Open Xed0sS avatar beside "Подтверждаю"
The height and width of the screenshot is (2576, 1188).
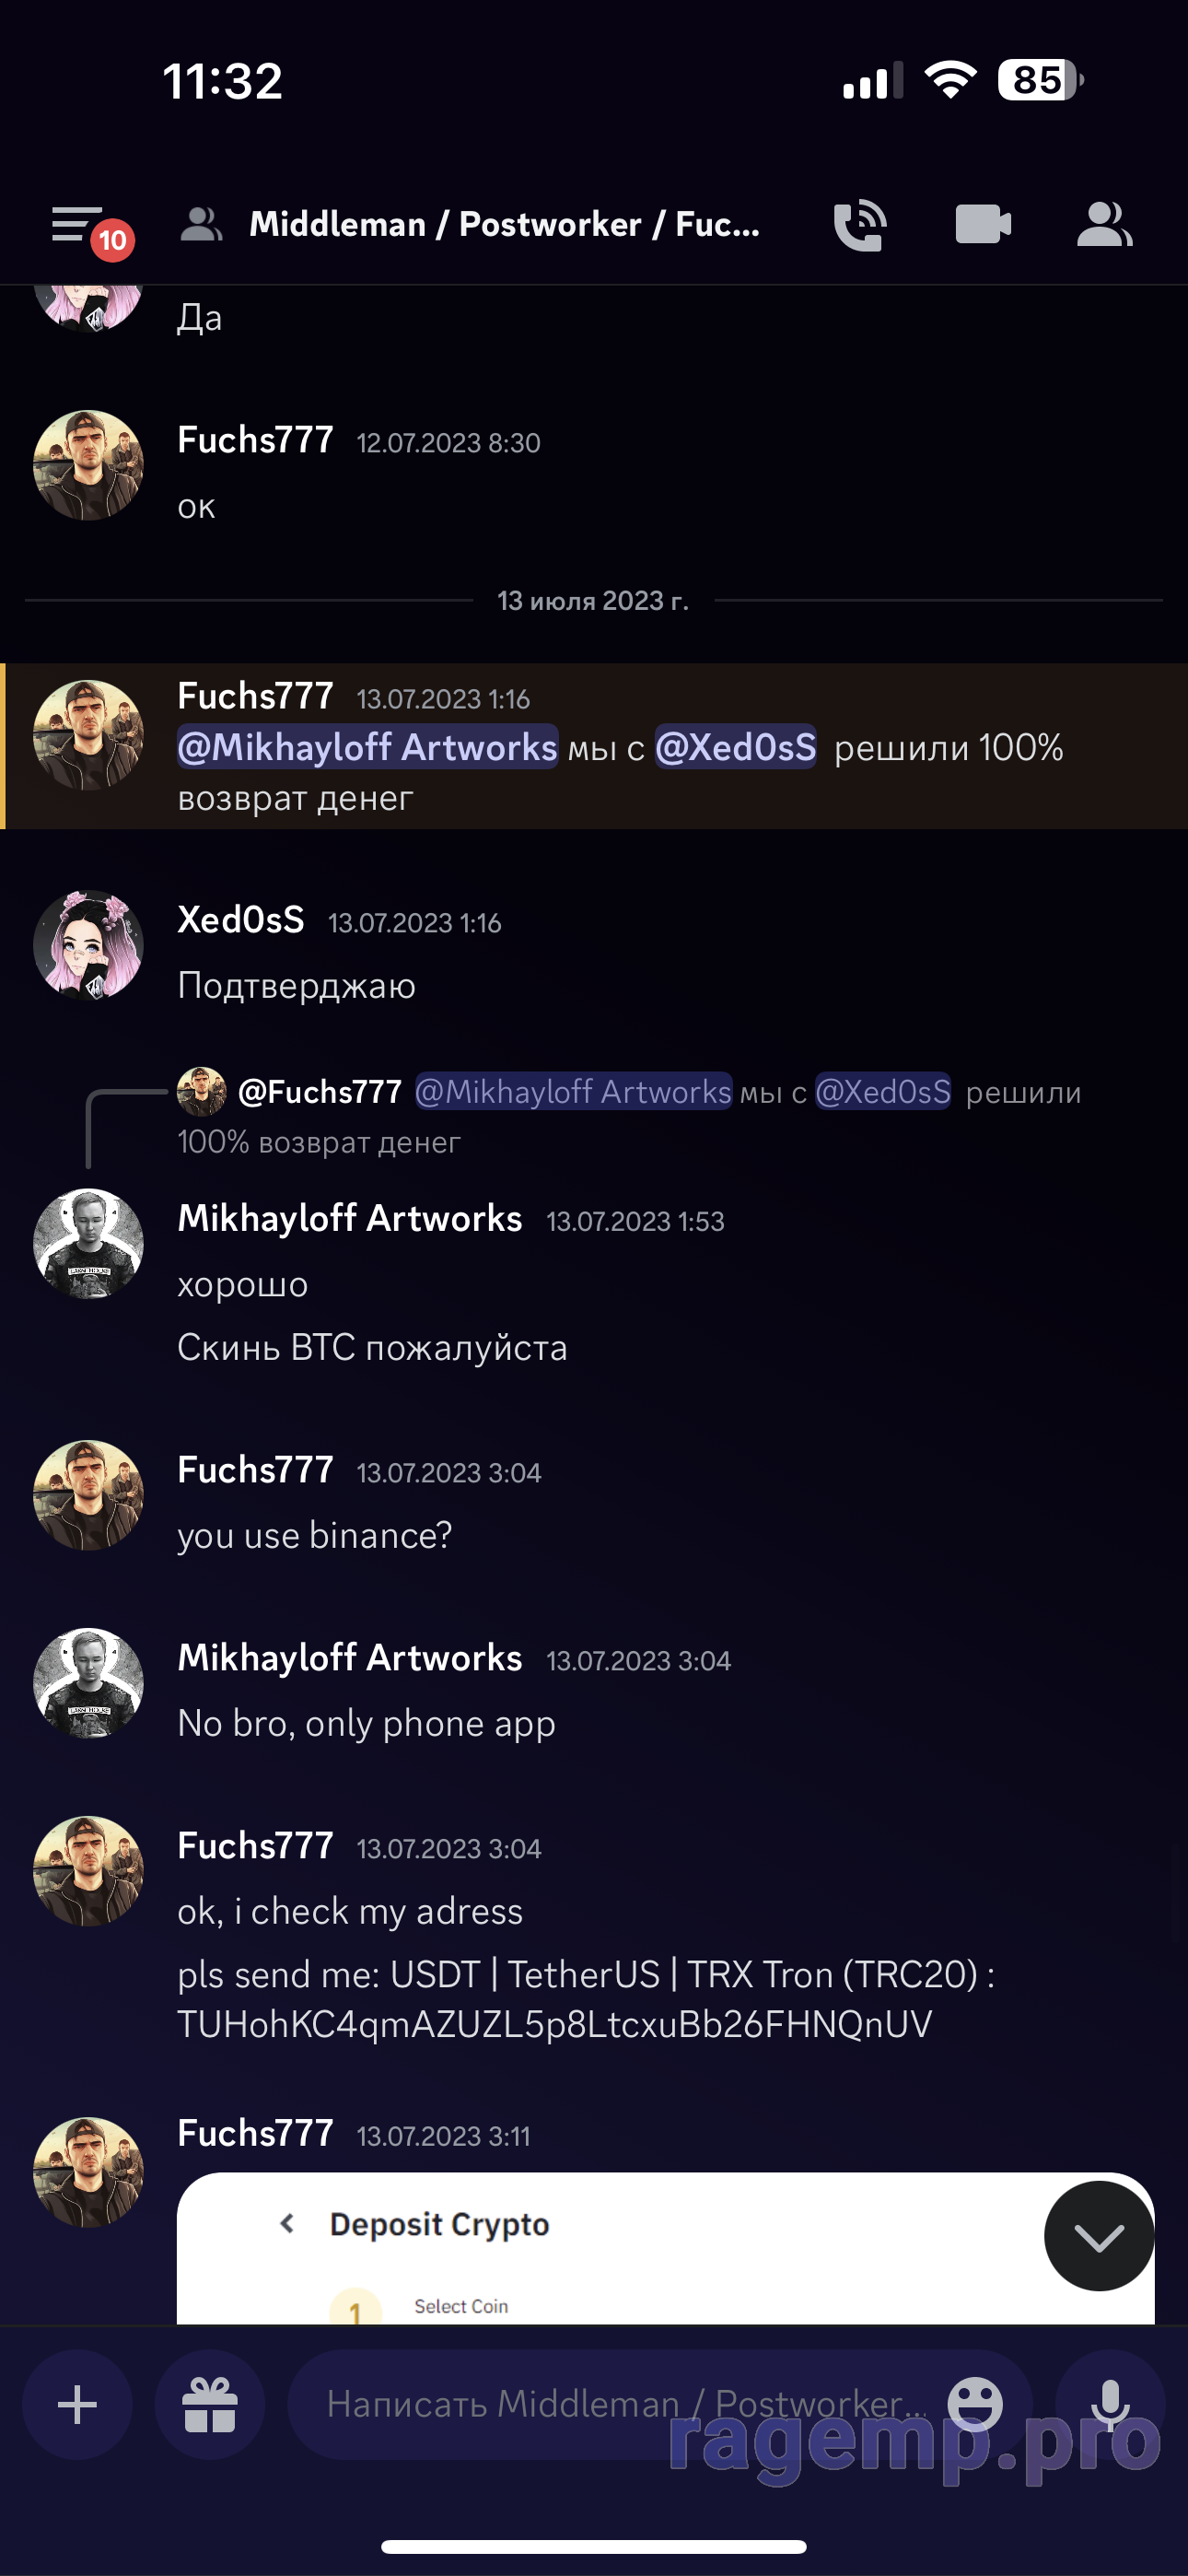[x=88, y=946]
